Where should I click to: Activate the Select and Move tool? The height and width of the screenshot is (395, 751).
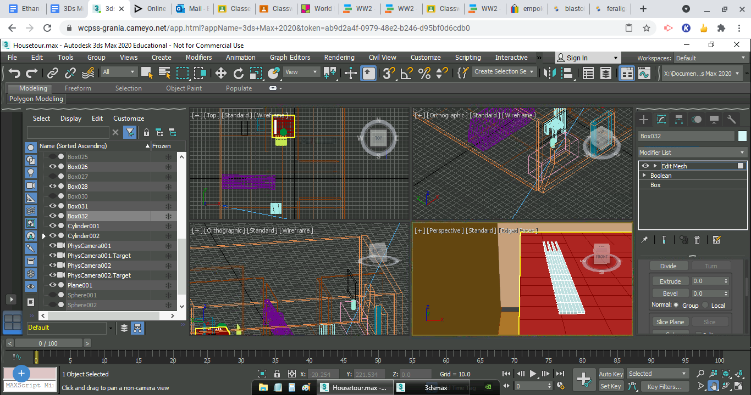[220, 72]
